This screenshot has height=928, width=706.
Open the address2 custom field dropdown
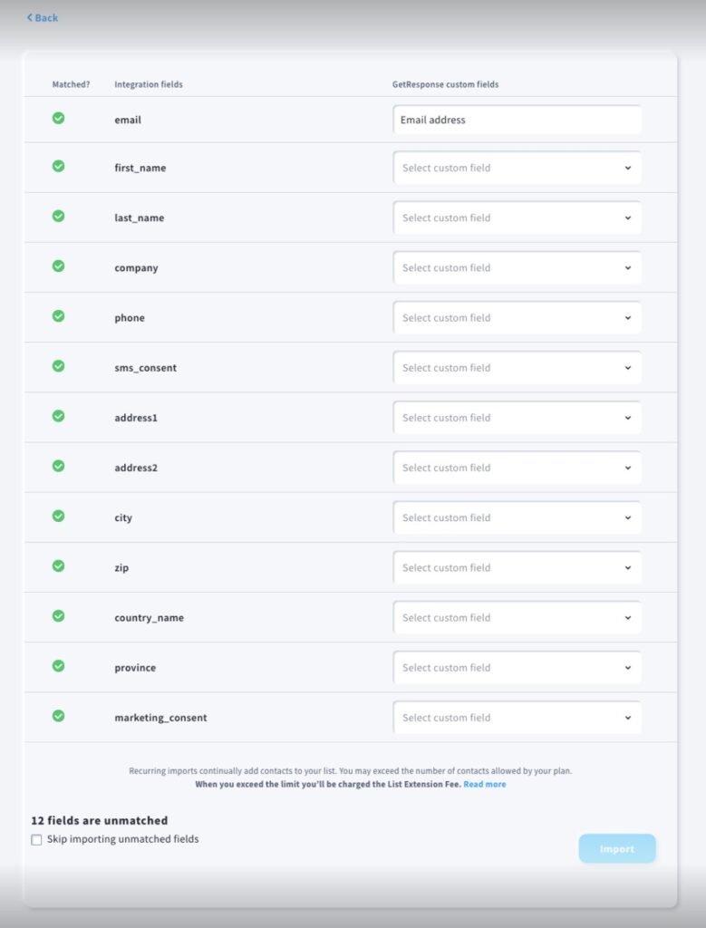click(517, 468)
